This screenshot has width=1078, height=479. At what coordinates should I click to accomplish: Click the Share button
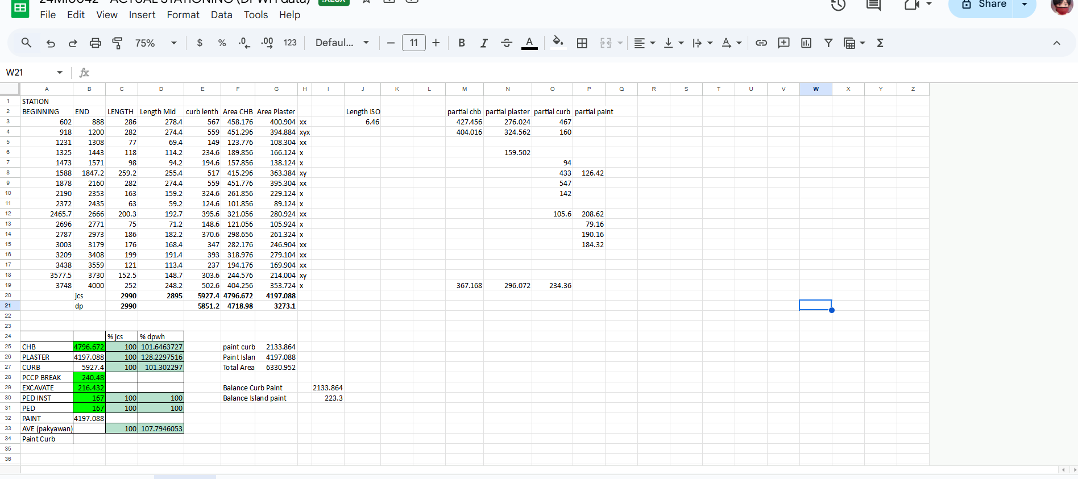981,5
